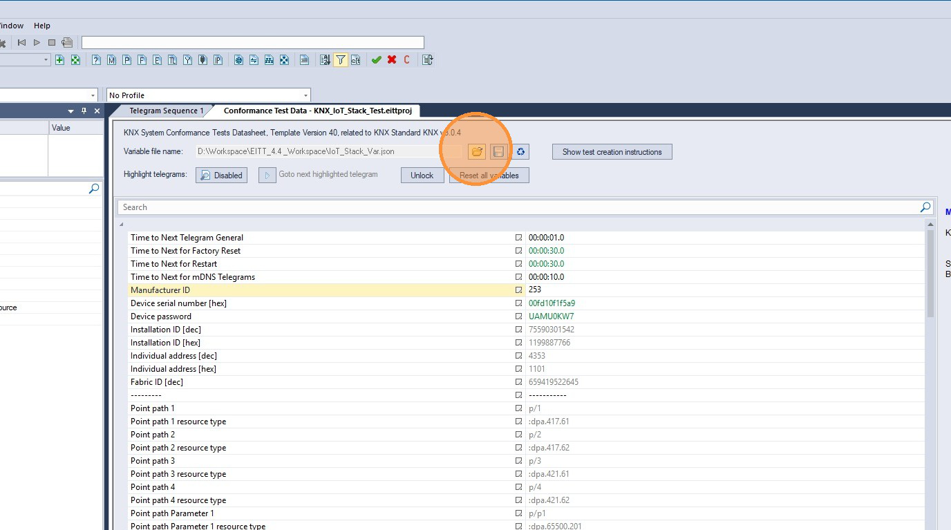Image resolution: width=951 pixels, height=530 pixels.
Task: Select the Conformance Test Data tab
Action: pyautogui.click(x=319, y=111)
